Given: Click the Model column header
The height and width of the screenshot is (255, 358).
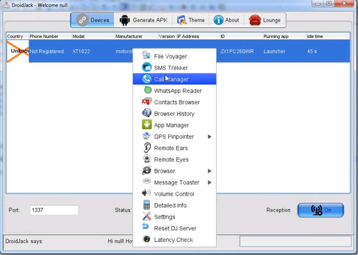Looking at the screenshot, I should (93, 36).
